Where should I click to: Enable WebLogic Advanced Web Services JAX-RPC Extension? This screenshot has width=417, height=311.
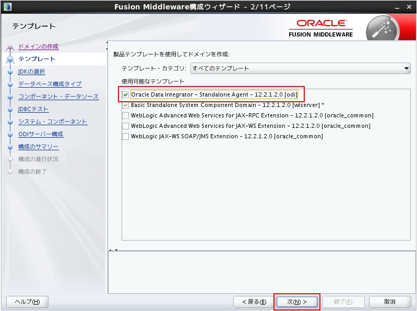pyautogui.click(x=126, y=115)
